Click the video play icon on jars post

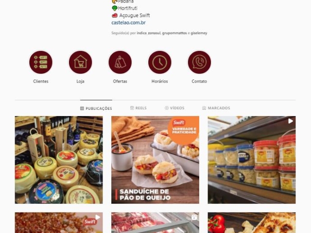point(291,121)
